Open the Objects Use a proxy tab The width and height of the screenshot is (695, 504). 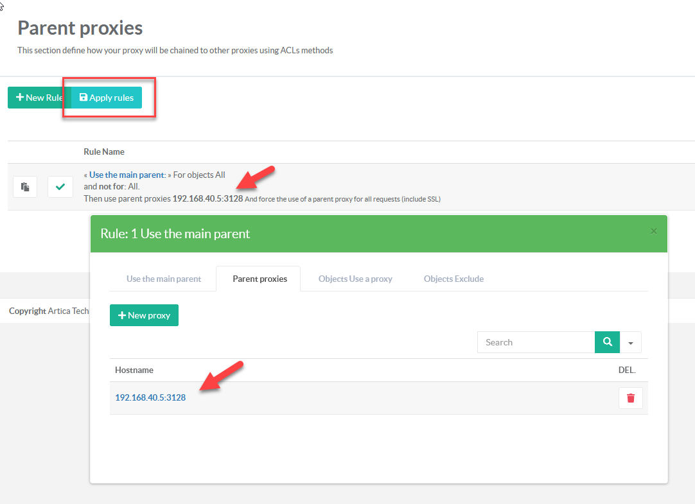coord(355,279)
